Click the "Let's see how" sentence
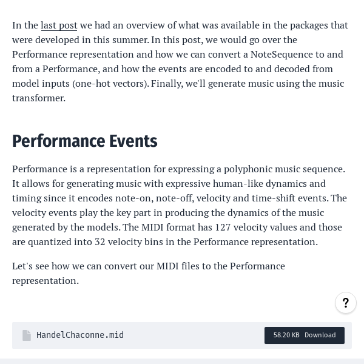Image resolution: width=364 pixels, height=364 pixels. click(x=149, y=273)
